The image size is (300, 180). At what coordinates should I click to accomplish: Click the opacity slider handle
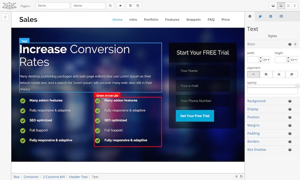(297, 86)
